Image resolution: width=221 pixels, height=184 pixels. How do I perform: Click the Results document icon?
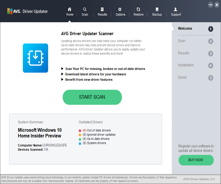(x=102, y=9)
